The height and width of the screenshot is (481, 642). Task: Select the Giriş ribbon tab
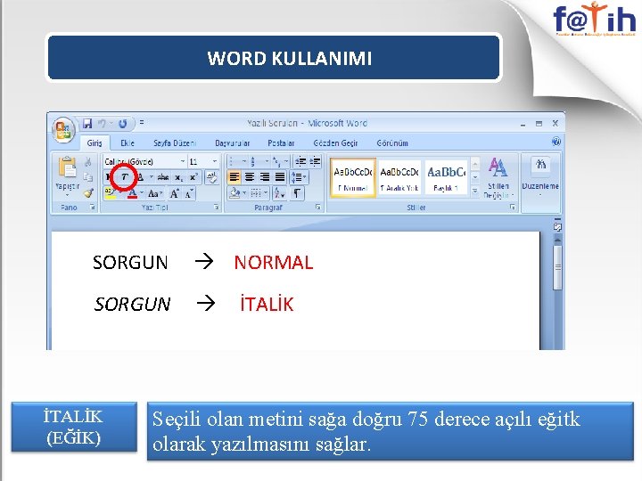[95, 143]
